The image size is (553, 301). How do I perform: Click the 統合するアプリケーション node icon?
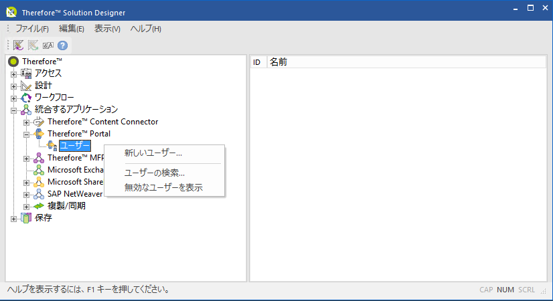[x=26, y=109]
